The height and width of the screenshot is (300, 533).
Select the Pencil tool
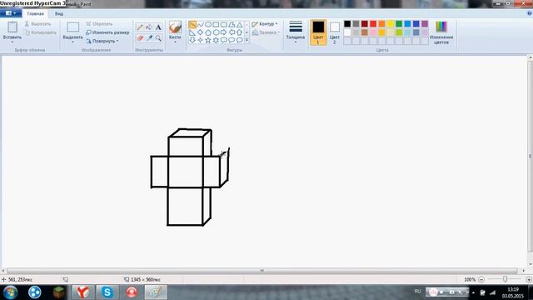[140, 27]
